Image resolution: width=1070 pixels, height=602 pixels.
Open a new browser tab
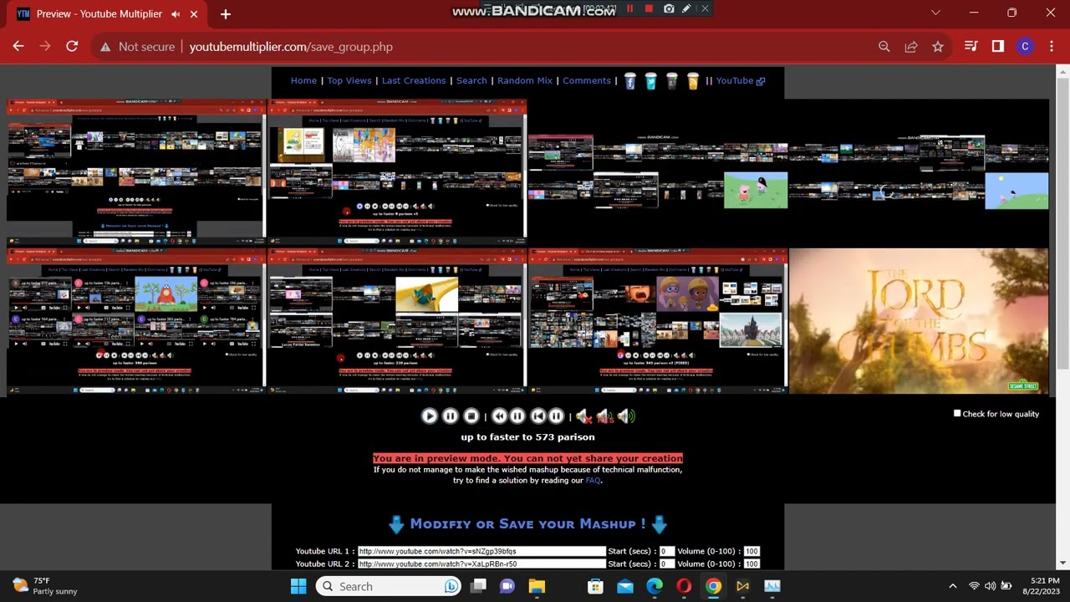tap(225, 14)
